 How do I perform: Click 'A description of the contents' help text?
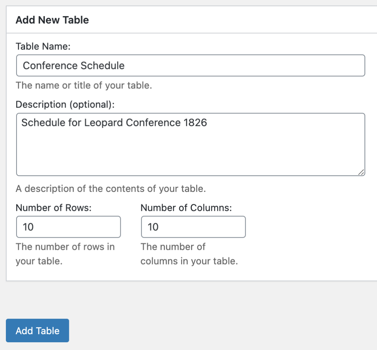pyautogui.click(x=111, y=189)
